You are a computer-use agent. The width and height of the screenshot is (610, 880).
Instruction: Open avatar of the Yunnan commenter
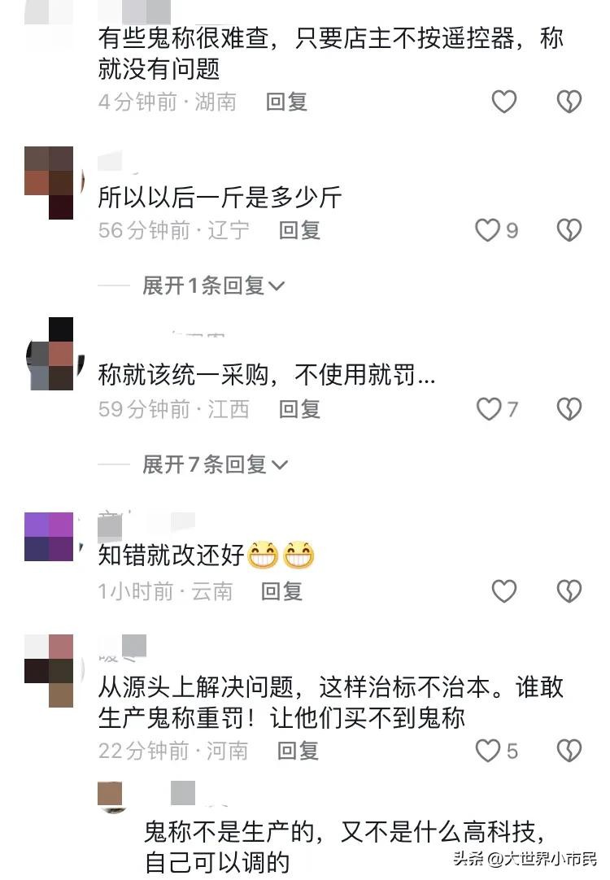point(49,537)
